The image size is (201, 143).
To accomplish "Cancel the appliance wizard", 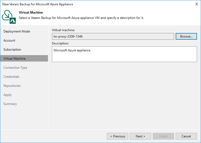I will click(x=186, y=136).
